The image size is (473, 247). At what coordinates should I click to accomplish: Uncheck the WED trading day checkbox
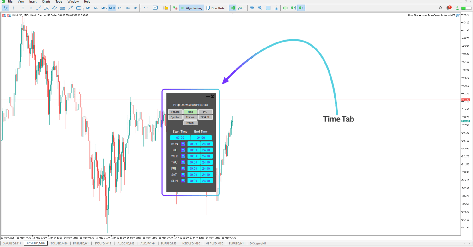[183, 156]
